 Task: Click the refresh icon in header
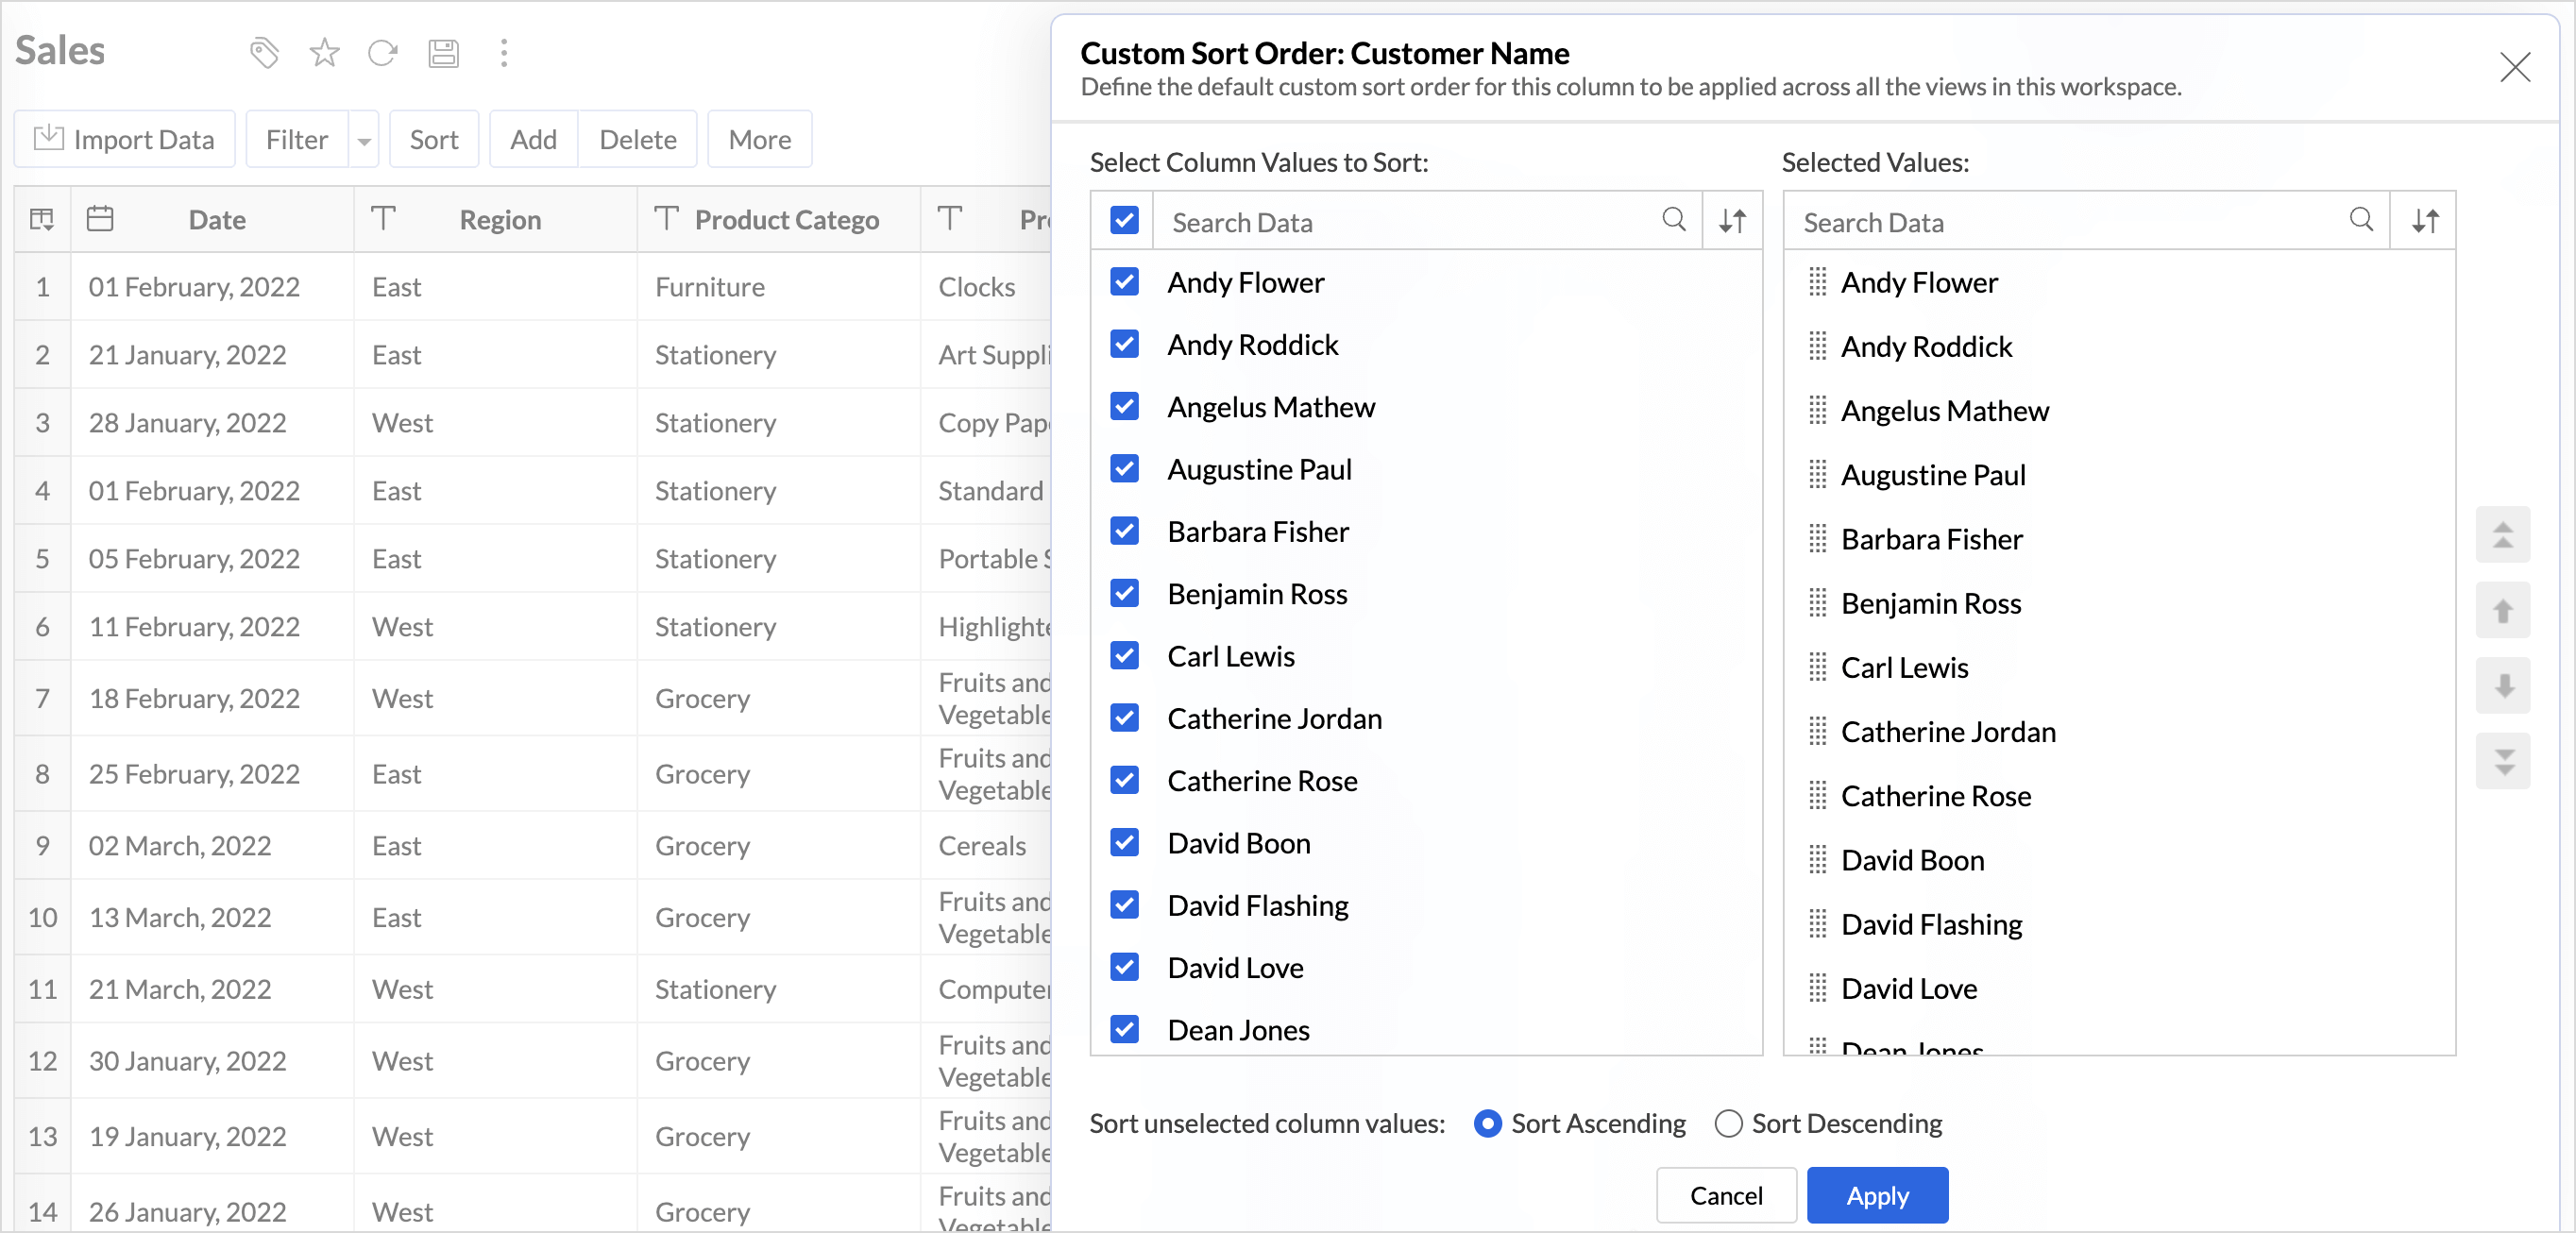click(x=383, y=52)
